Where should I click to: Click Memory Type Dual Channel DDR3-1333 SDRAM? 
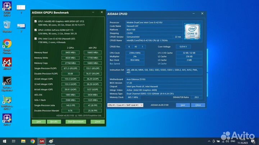coord(164,94)
